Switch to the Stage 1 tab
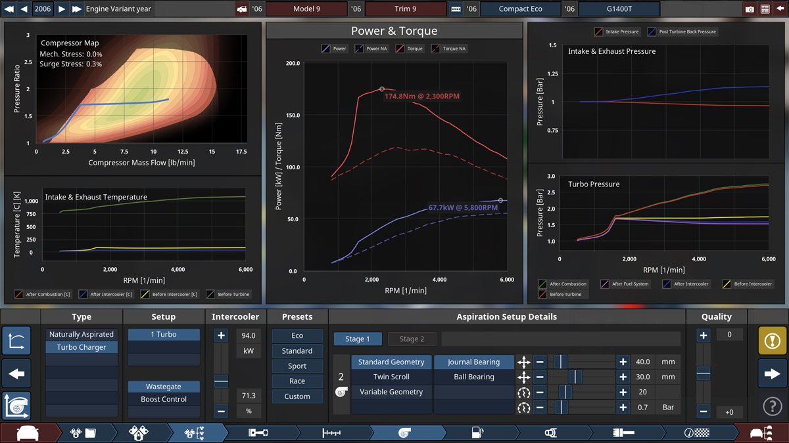 (357, 339)
